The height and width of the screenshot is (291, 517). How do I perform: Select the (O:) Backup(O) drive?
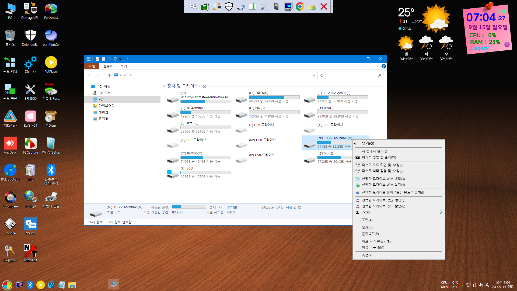click(x=199, y=158)
